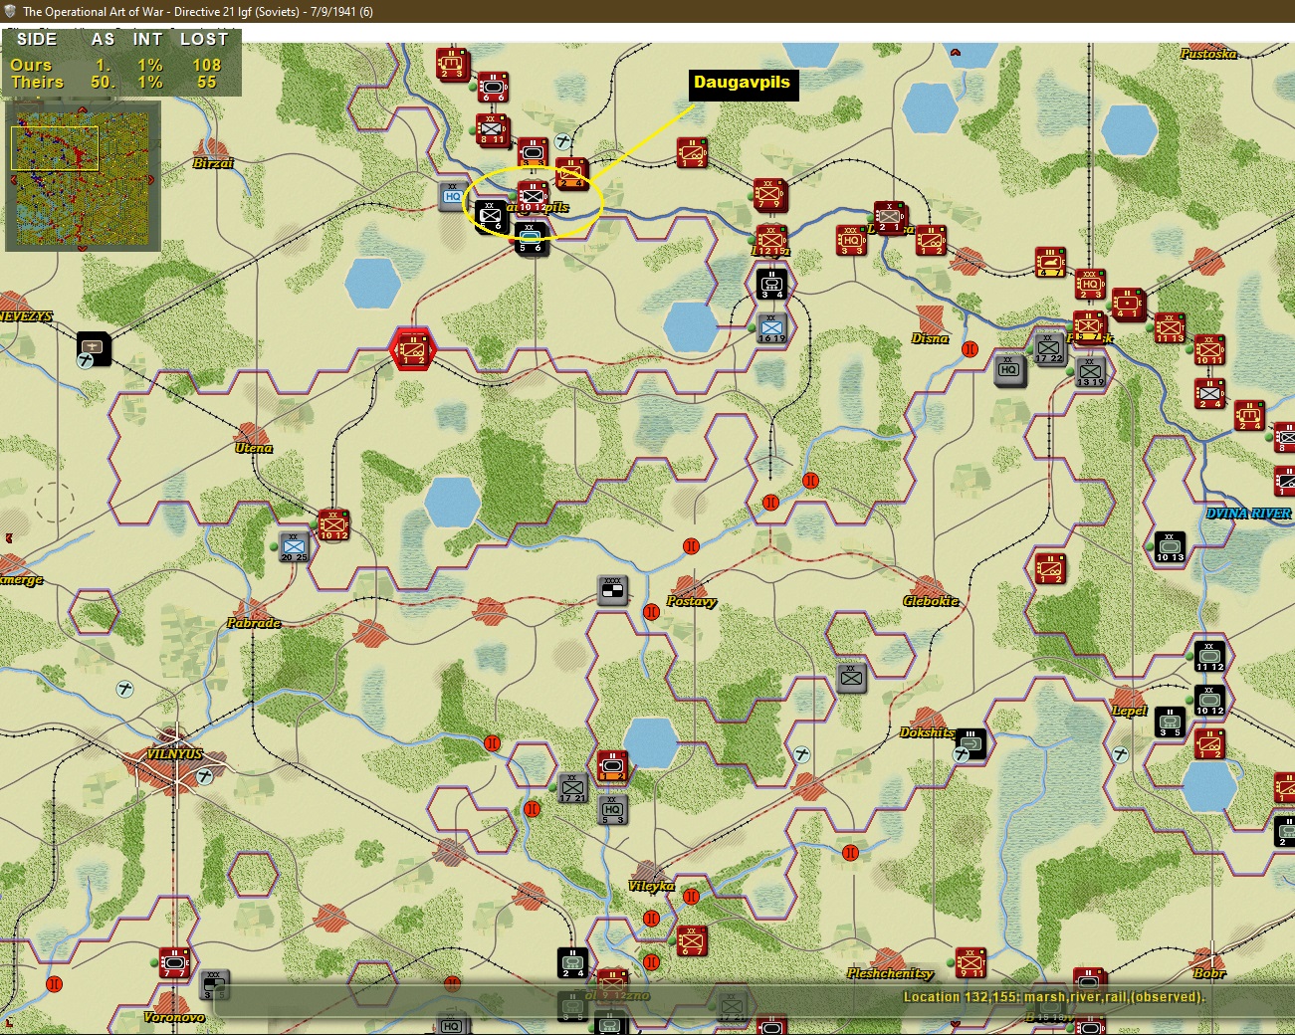Screen dimensions: 1295x1035
Task: Click the LOST column header in the side panel
Action: pyautogui.click(x=204, y=40)
